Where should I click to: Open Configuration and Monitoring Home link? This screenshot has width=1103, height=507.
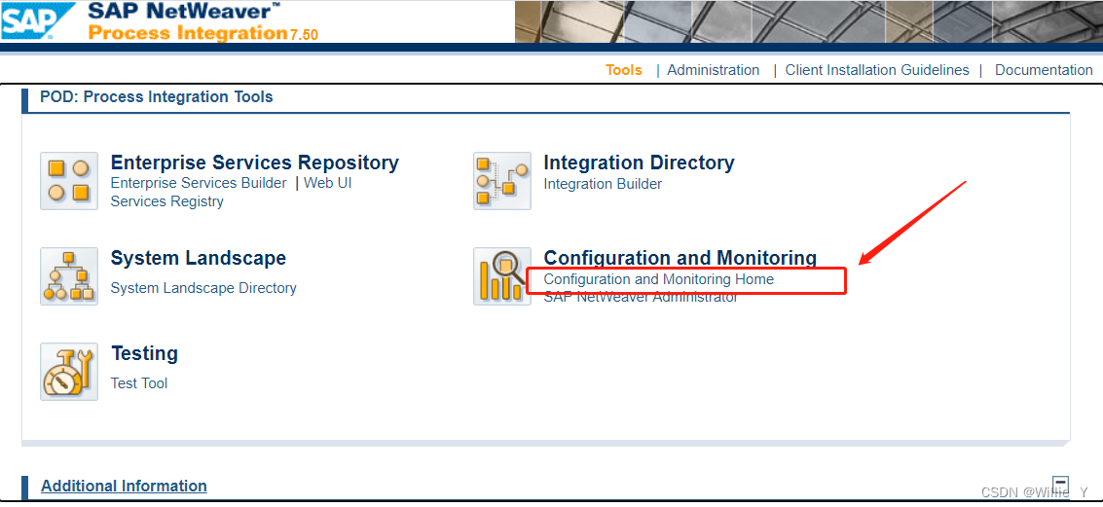tap(658, 279)
